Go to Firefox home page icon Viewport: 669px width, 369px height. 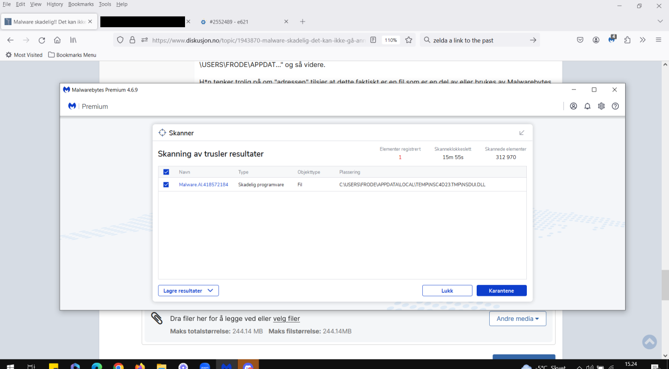(x=57, y=40)
